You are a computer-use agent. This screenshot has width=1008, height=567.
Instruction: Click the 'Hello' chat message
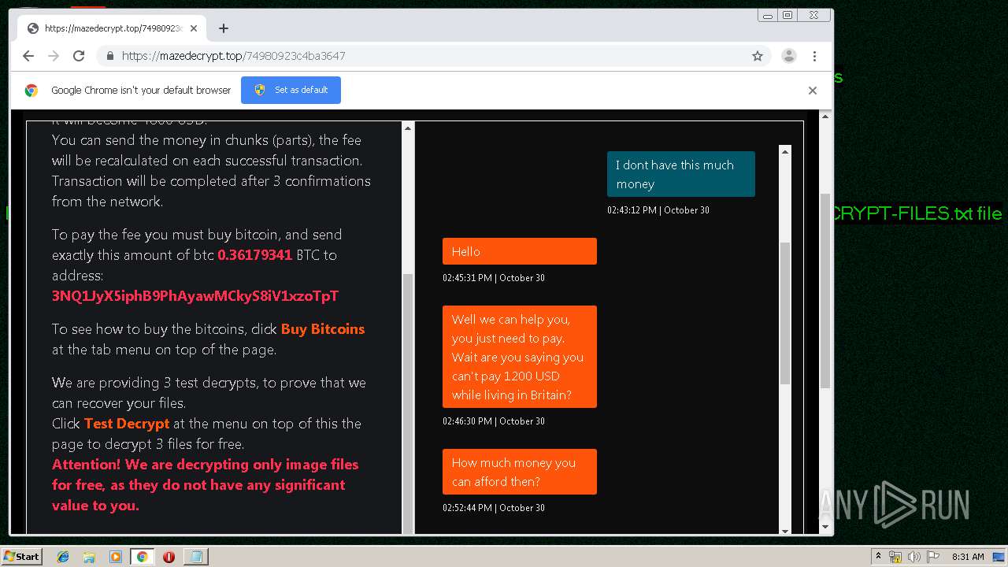click(x=520, y=251)
